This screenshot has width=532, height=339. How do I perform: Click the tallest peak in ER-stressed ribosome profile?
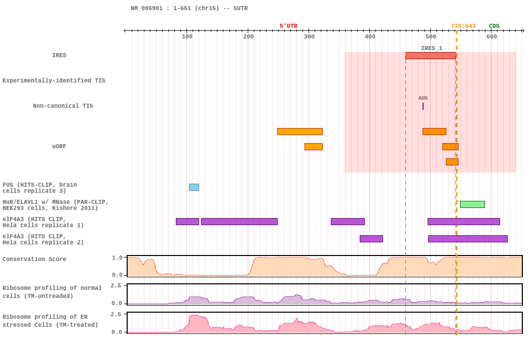click(x=194, y=317)
